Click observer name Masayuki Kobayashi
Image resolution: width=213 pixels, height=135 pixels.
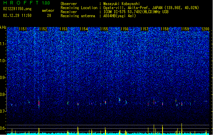pos(122,4)
